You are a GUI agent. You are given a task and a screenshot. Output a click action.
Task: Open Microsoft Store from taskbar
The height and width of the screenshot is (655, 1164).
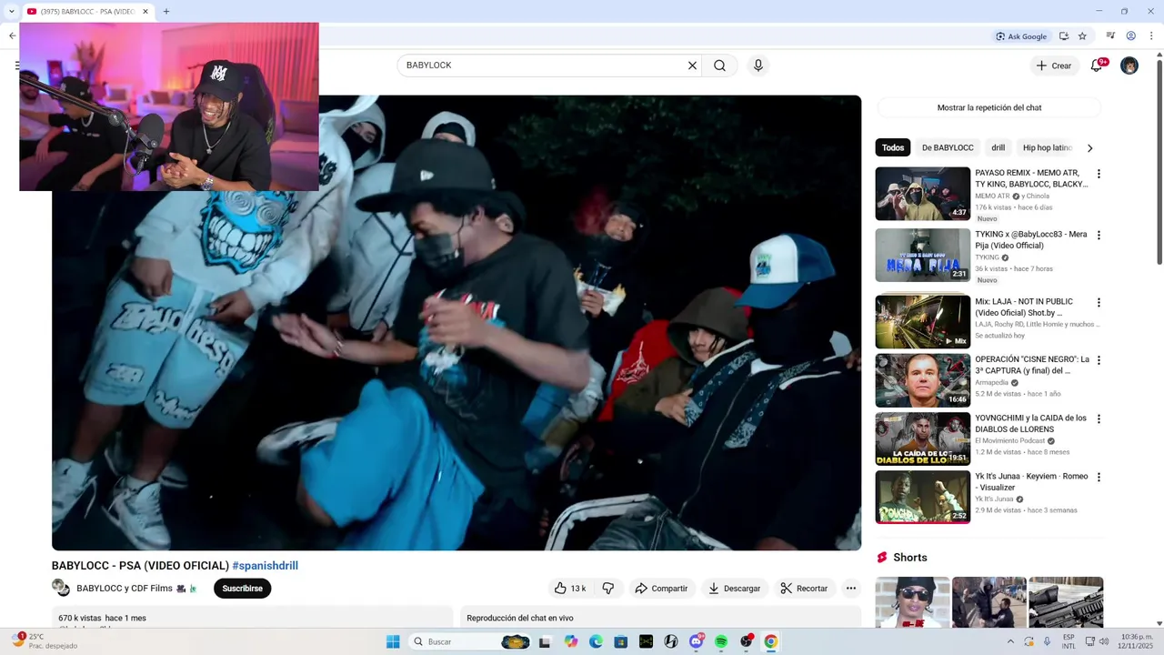620,641
